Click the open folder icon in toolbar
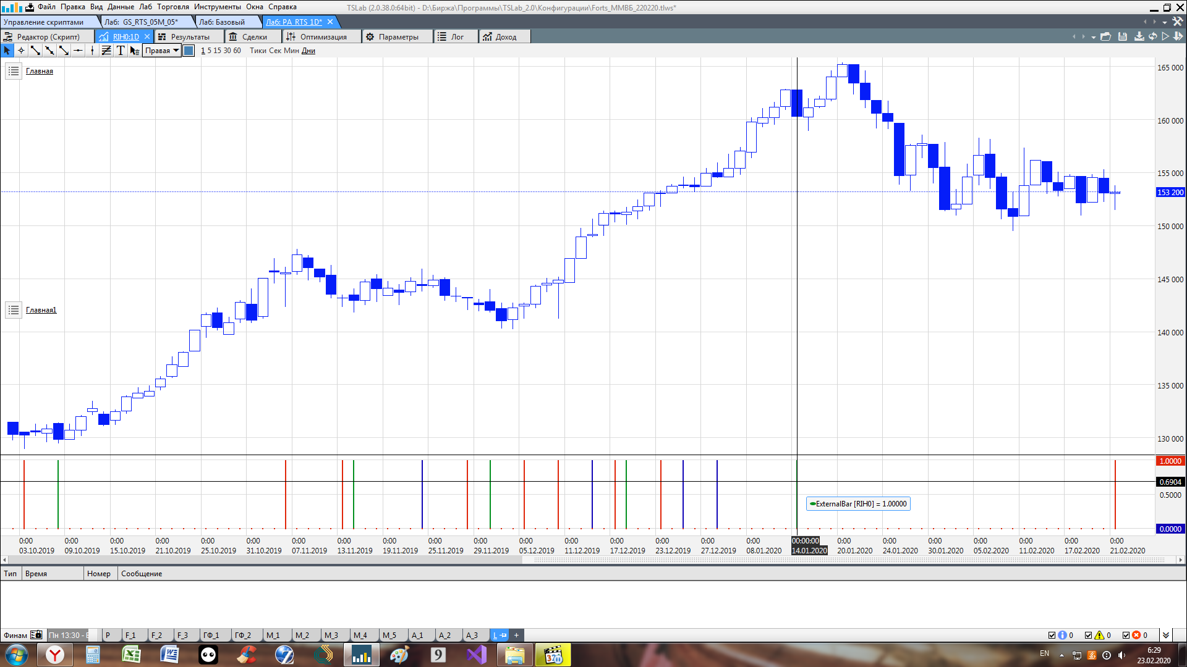 click(1106, 37)
